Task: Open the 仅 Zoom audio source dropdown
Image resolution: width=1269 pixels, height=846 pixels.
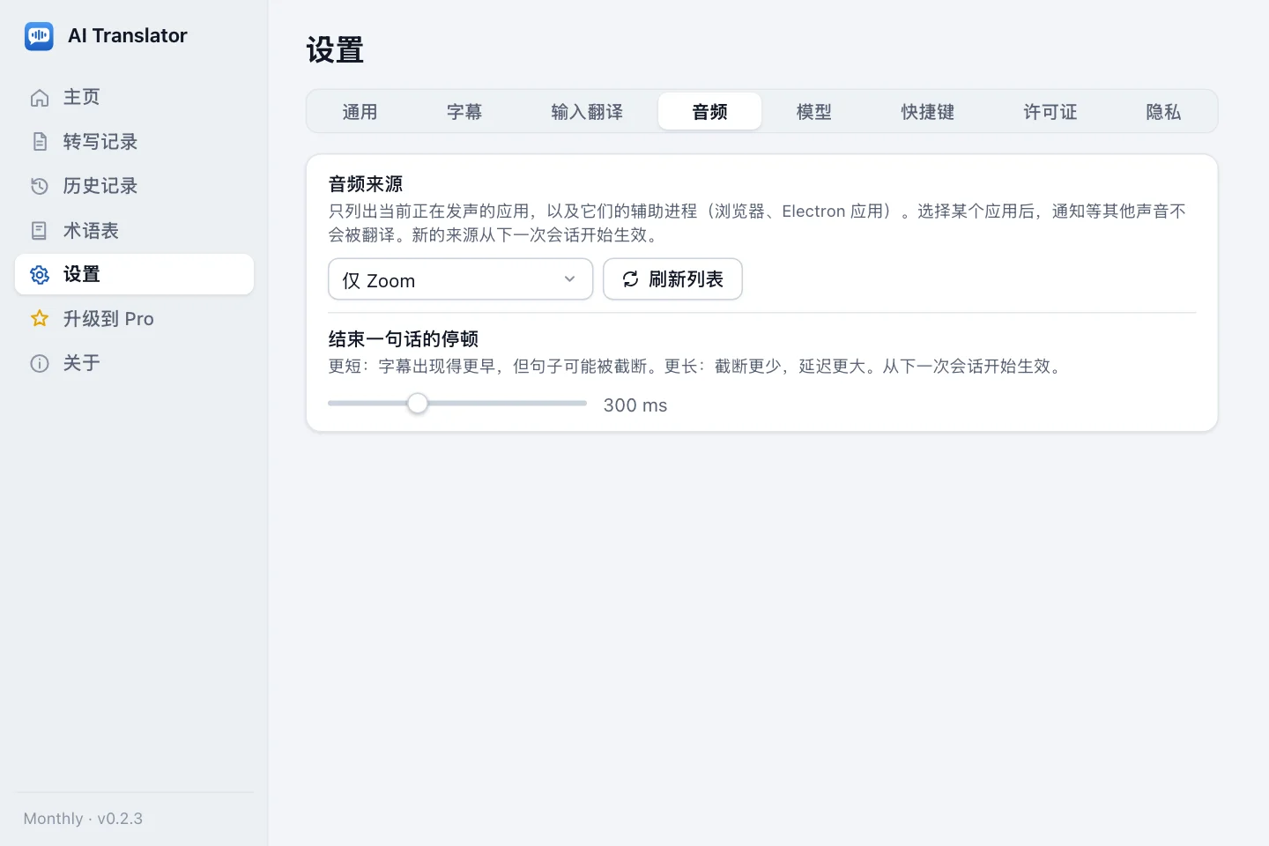Action: click(x=460, y=279)
